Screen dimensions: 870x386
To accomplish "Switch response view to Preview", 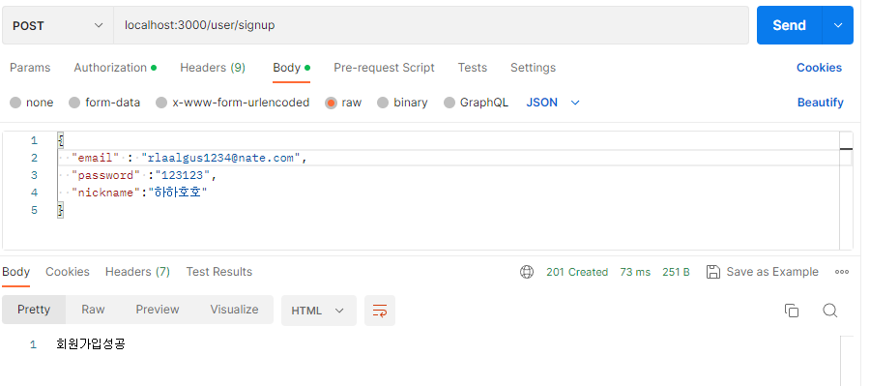I will click(x=158, y=310).
